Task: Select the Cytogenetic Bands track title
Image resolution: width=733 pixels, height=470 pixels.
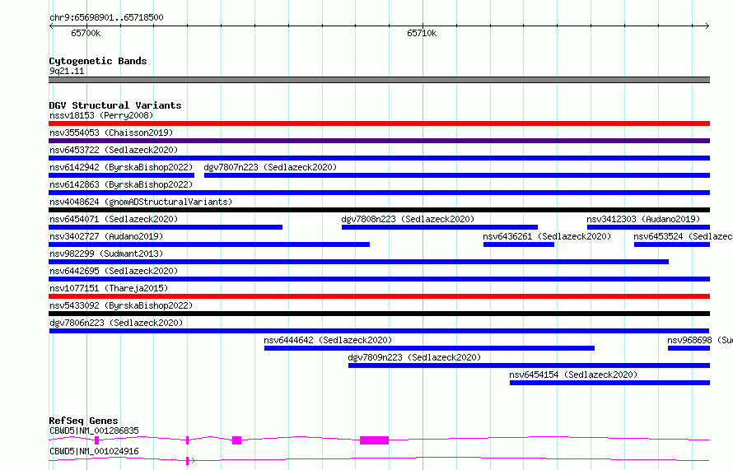Action: click(98, 61)
